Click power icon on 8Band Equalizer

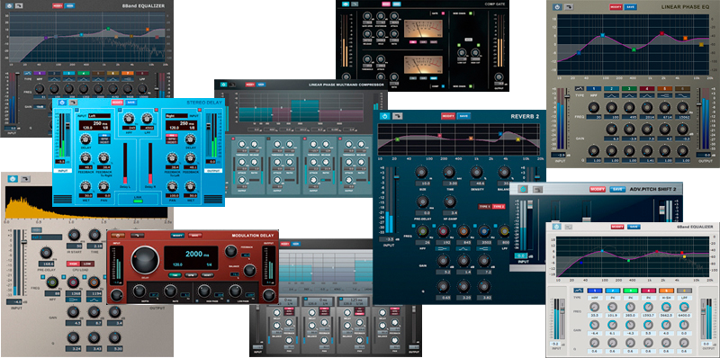(x=9, y=6)
